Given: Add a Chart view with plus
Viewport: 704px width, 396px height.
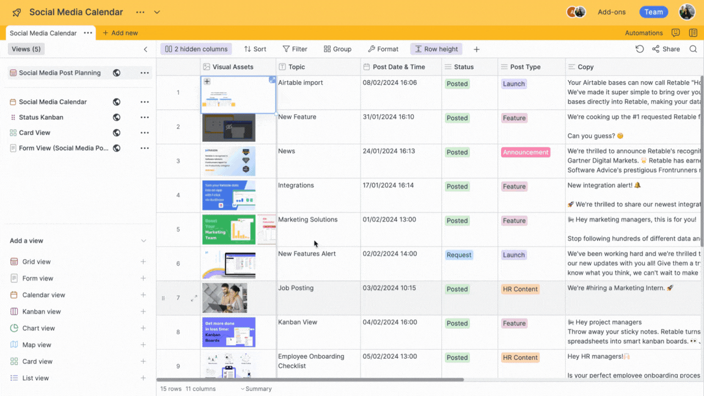Looking at the screenshot, I should point(143,328).
